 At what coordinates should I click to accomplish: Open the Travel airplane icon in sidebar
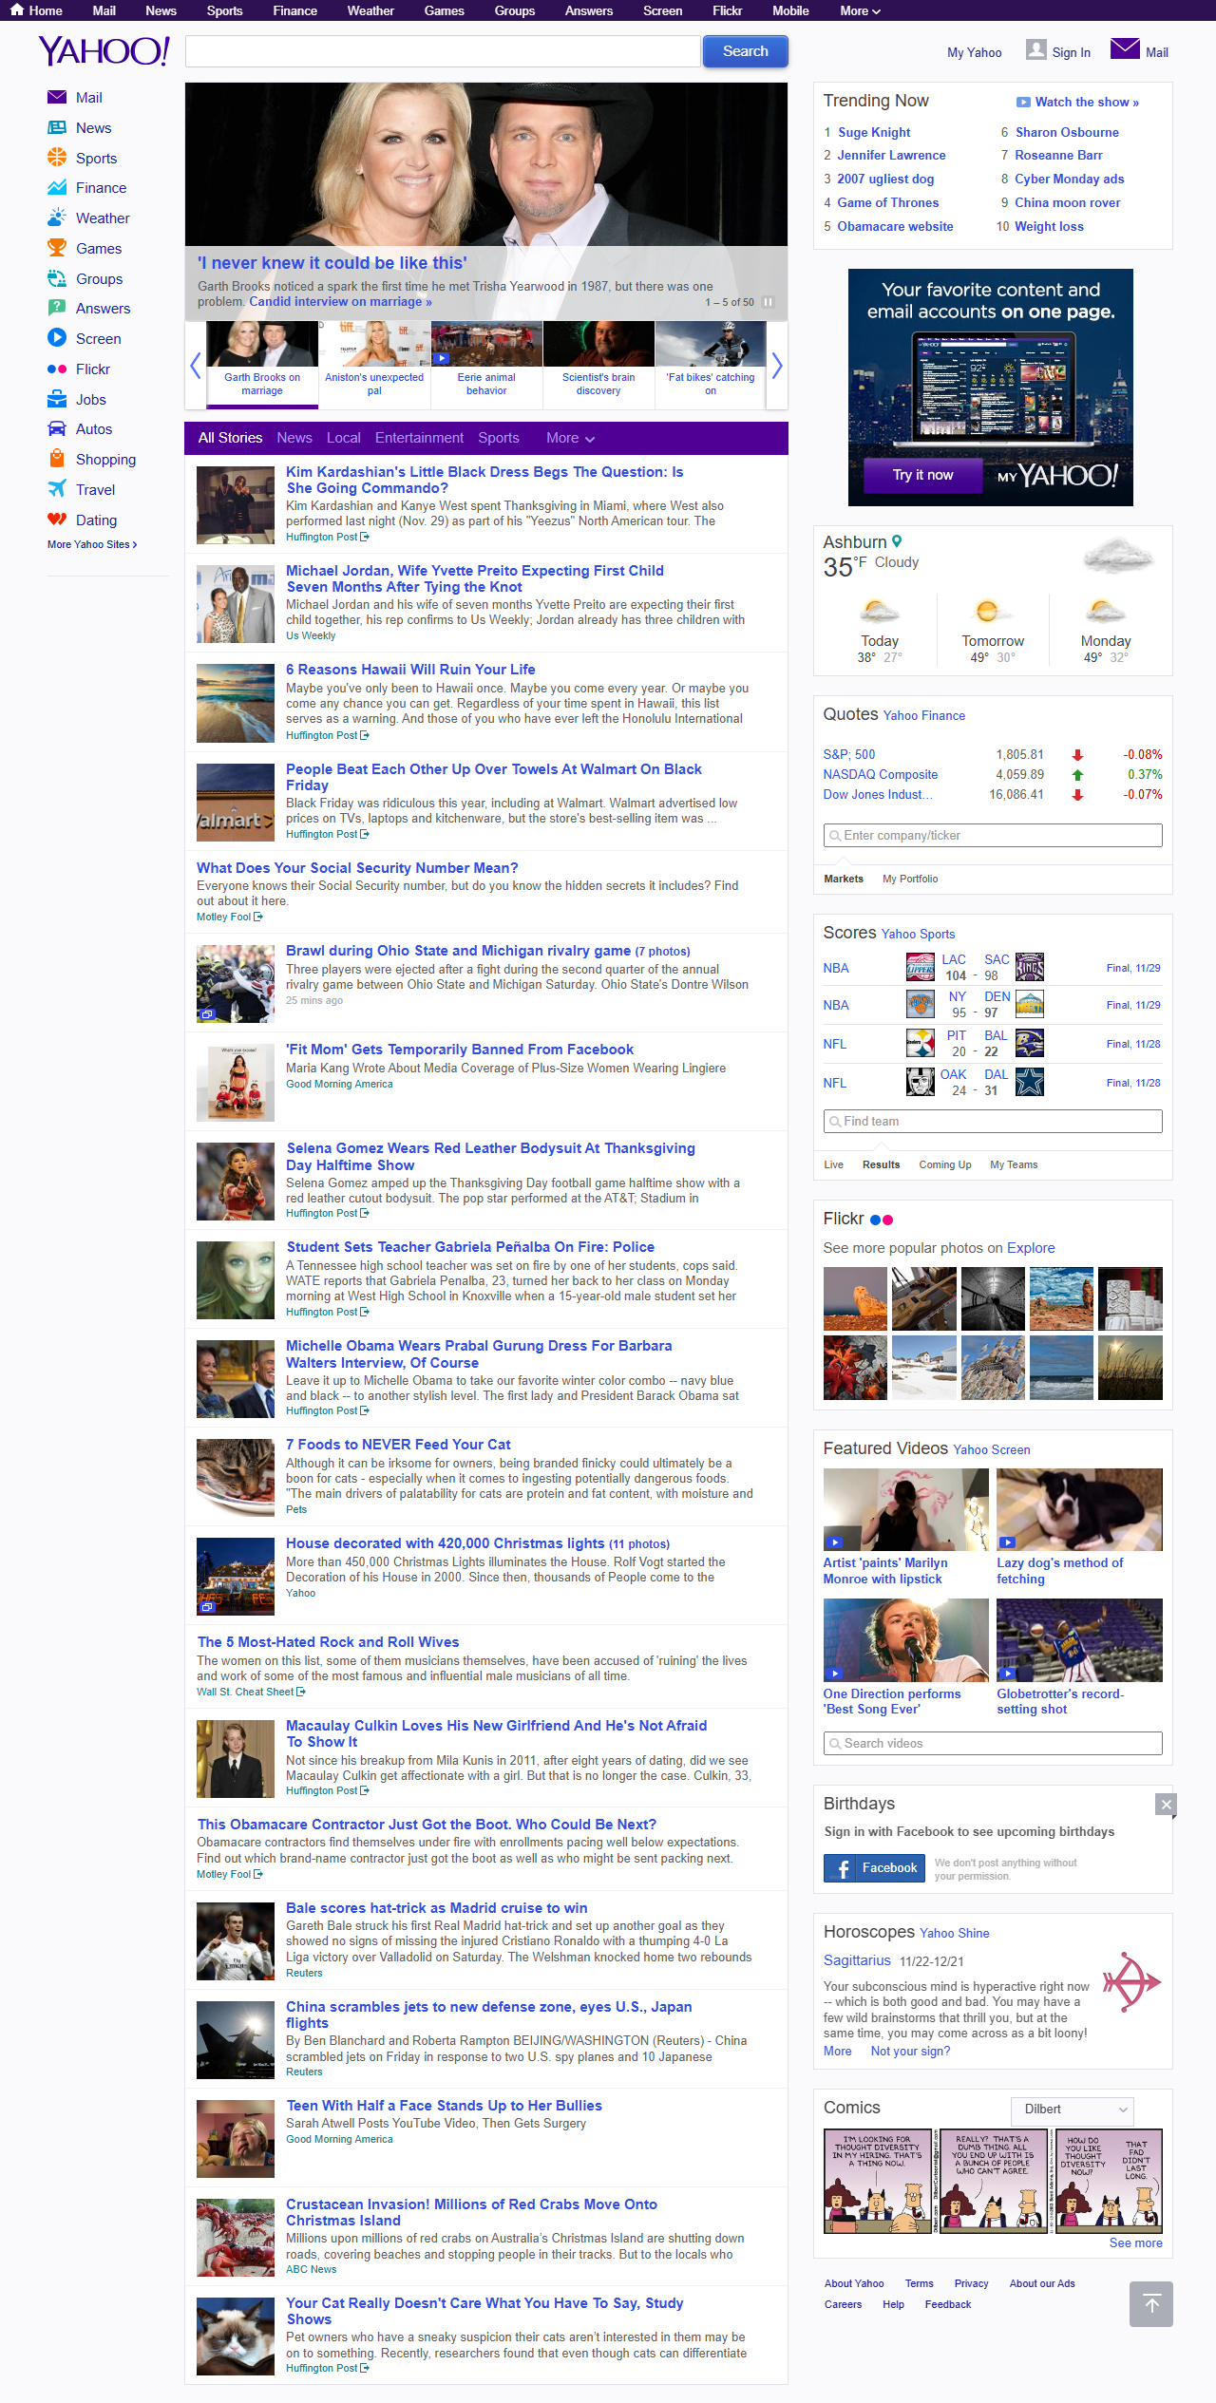pyautogui.click(x=57, y=489)
